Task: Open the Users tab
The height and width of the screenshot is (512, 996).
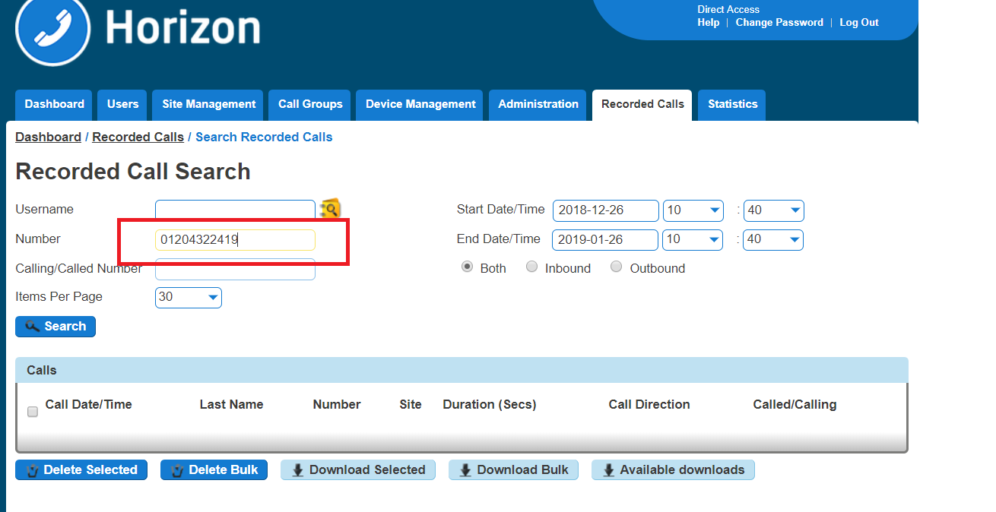Action: (122, 105)
